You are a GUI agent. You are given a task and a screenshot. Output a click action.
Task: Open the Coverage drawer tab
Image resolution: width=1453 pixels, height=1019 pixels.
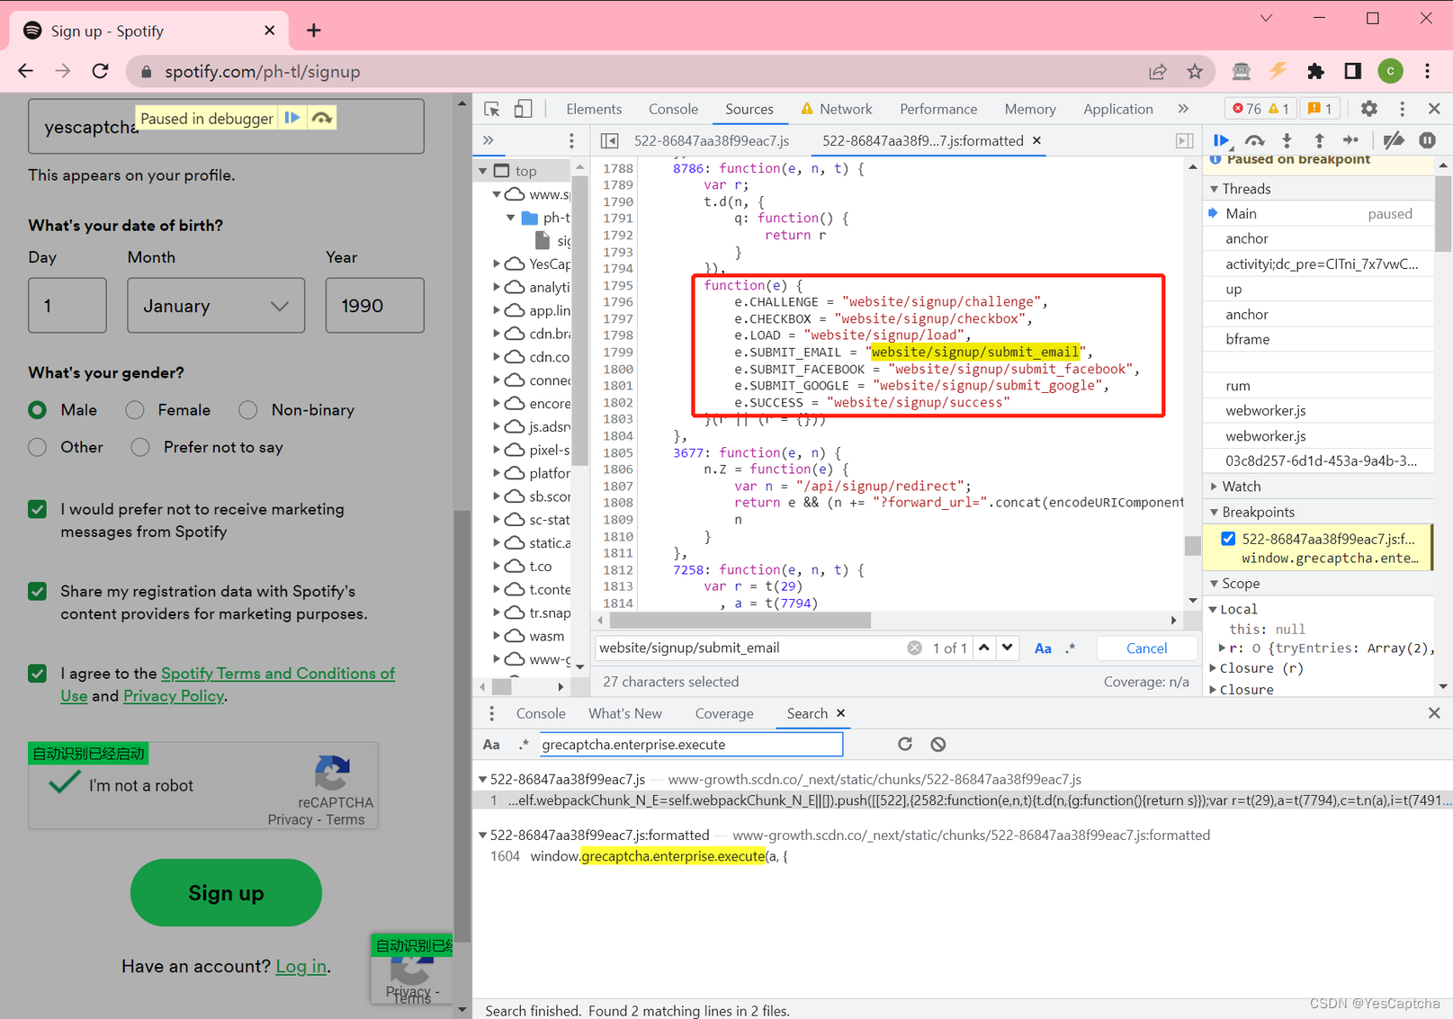[724, 713]
